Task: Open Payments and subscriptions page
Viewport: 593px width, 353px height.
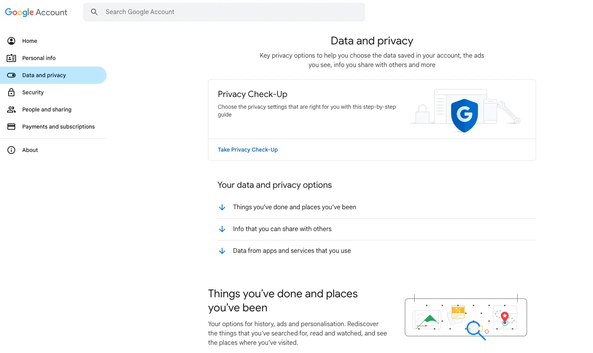Action: (x=53, y=127)
